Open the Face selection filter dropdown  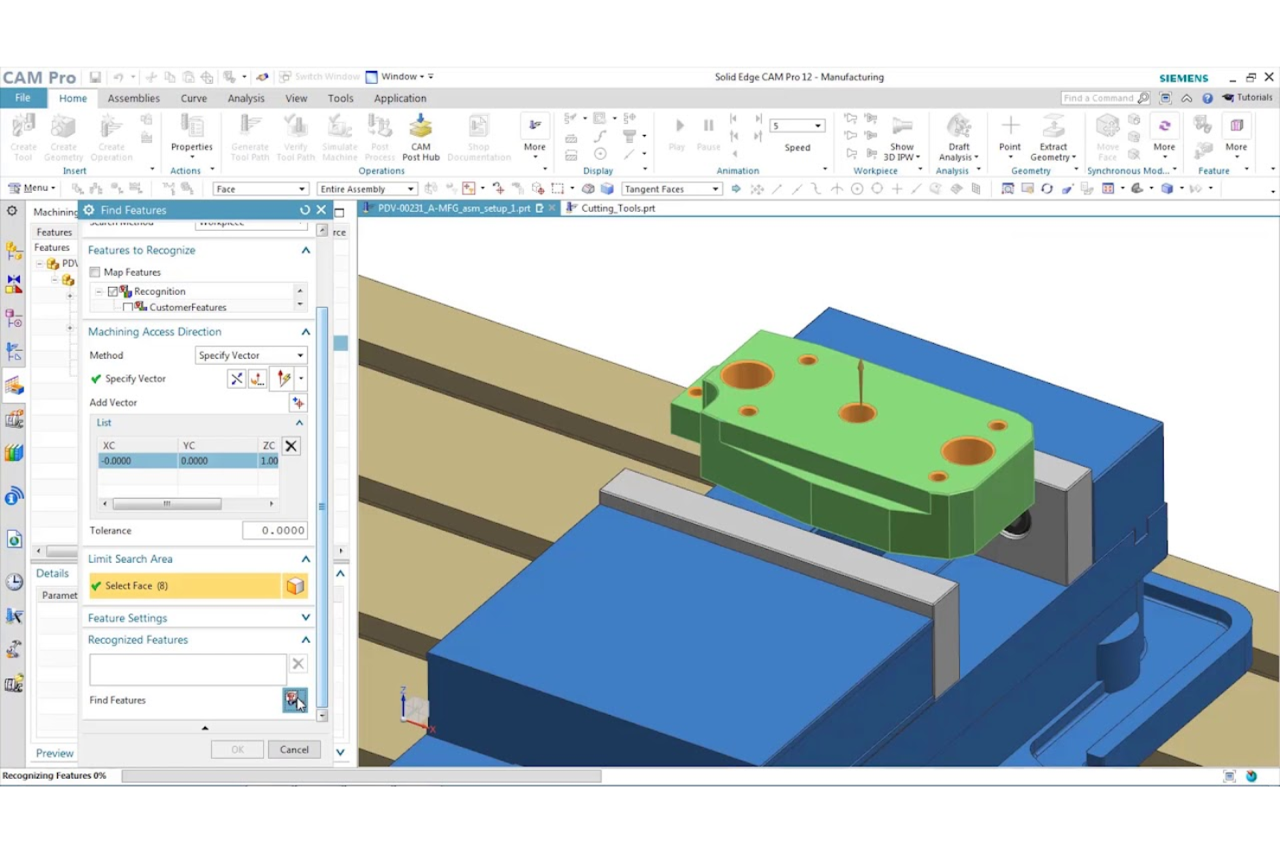click(260, 189)
